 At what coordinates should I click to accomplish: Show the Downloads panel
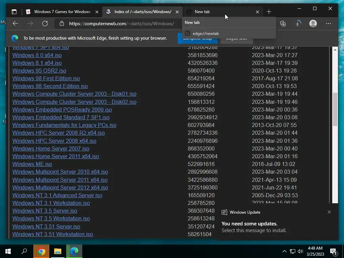(x=298, y=24)
